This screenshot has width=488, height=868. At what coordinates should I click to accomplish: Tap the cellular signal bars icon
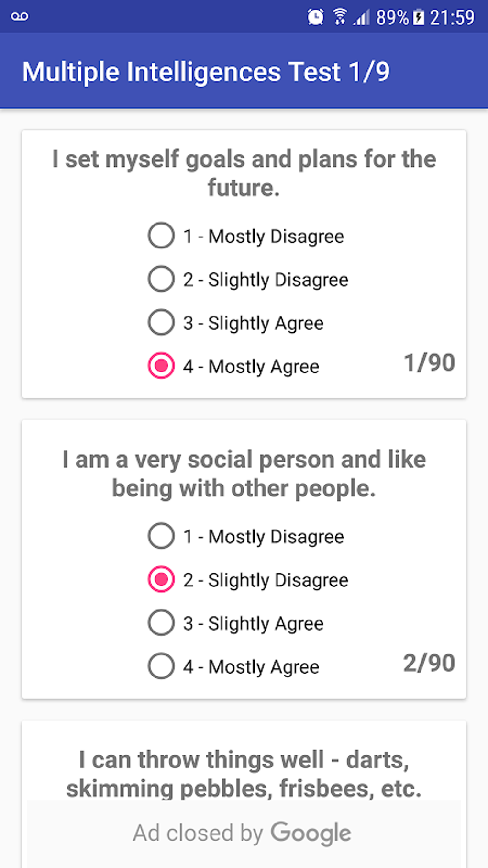[x=362, y=17]
